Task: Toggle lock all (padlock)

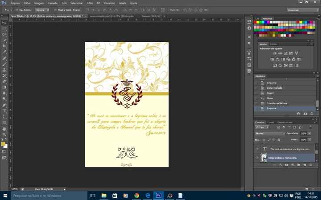Action: click(279, 140)
